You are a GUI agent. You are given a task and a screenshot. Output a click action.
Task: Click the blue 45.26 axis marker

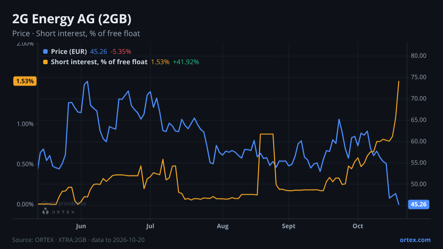tap(419, 204)
